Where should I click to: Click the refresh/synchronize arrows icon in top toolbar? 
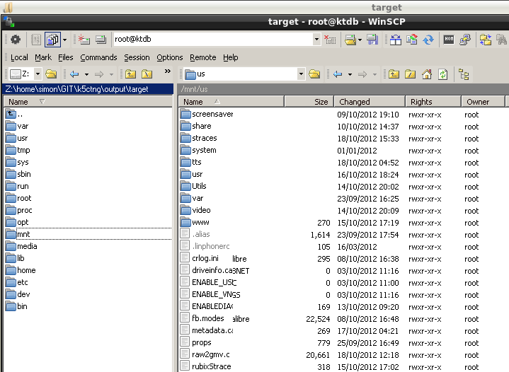coord(428,40)
